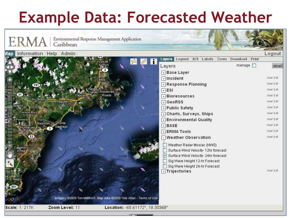This screenshot has width=291, height=218.
Task: Switch to the Zoom tab
Action: pyautogui.click(x=222, y=59)
